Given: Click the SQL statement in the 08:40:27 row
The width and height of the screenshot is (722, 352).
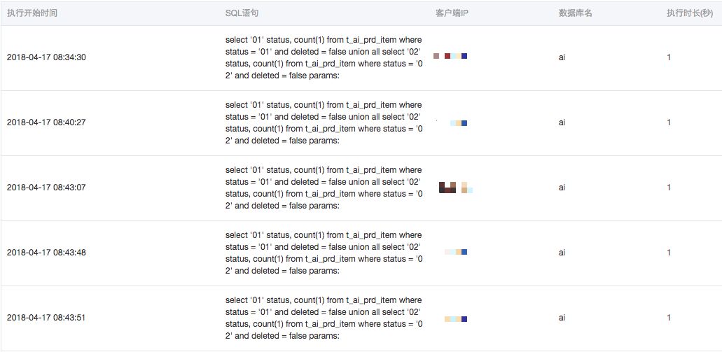Looking at the screenshot, I should click(x=324, y=122).
